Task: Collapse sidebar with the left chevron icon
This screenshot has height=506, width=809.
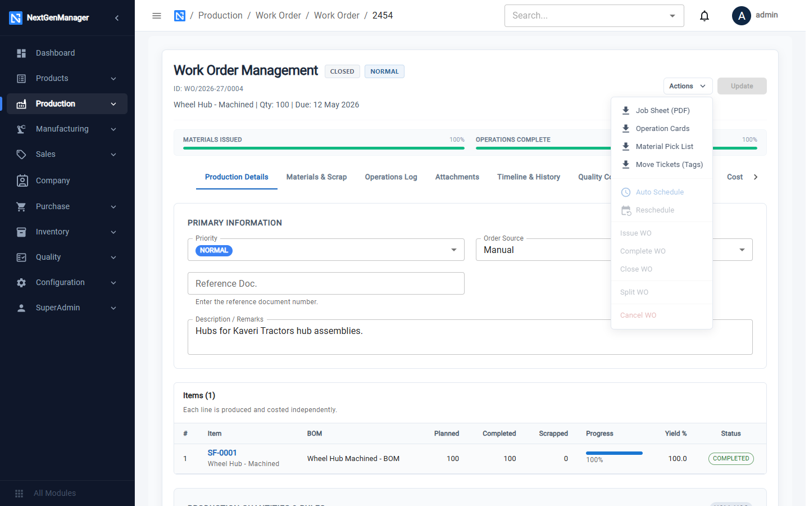Action: pos(117,18)
